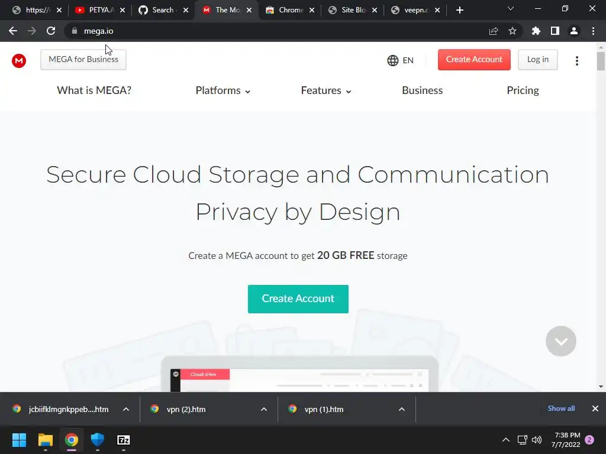Open 7-Zip from the taskbar

pyautogui.click(x=123, y=440)
